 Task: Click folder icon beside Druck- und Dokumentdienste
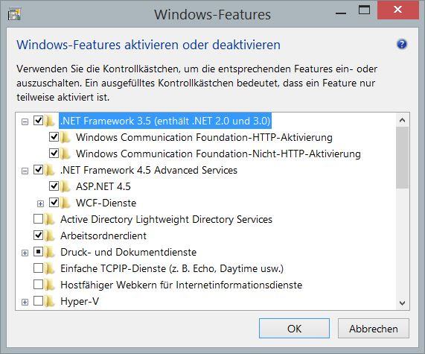[50, 252]
